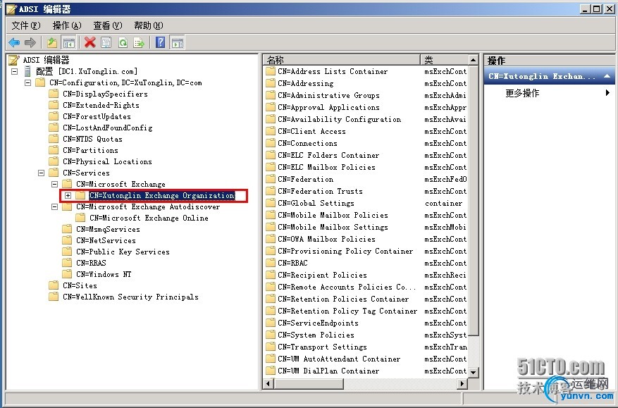Click server icon beside 配置 node

coord(27,71)
